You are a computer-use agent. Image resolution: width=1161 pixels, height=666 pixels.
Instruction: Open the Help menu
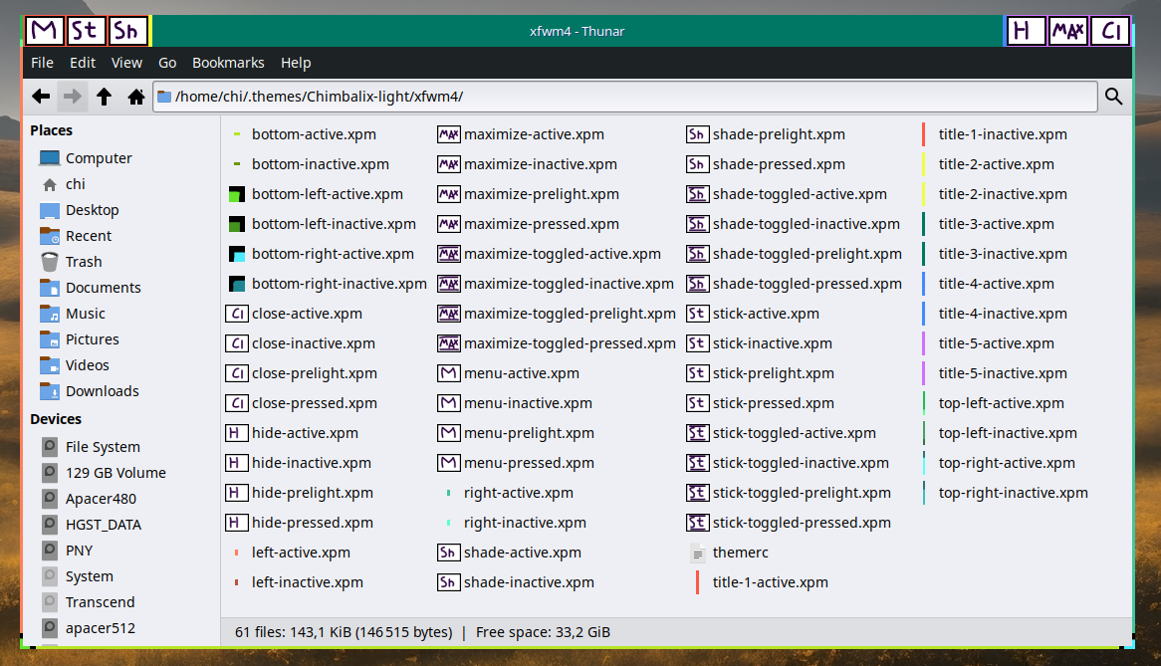pyautogui.click(x=296, y=63)
